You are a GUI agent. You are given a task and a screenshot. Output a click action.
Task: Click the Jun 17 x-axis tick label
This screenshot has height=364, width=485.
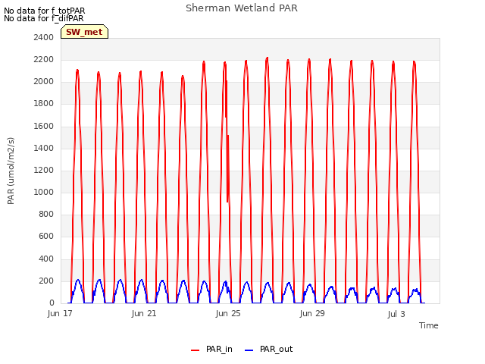pyautogui.click(x=60, y=314)
